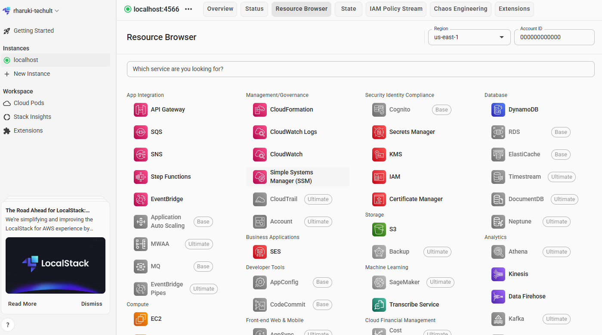
Task: Open the Timestream service entry
Action: pyautogui.click(x=525, y=177)
